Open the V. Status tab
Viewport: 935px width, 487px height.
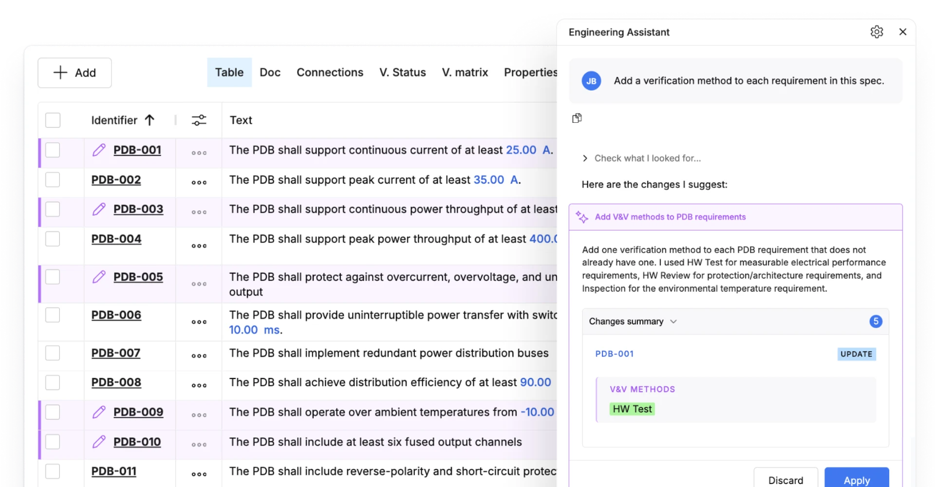(x=402, y=72)
